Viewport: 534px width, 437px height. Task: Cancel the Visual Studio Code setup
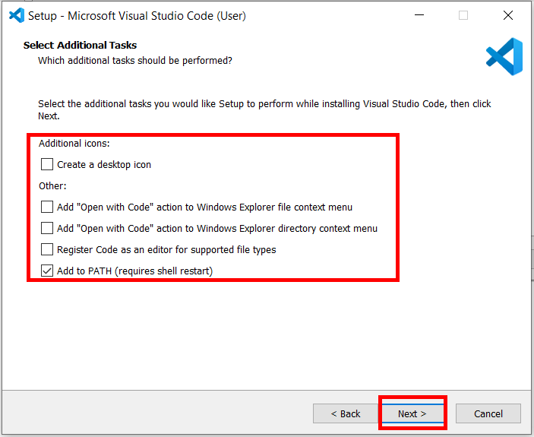click(488, 413)
